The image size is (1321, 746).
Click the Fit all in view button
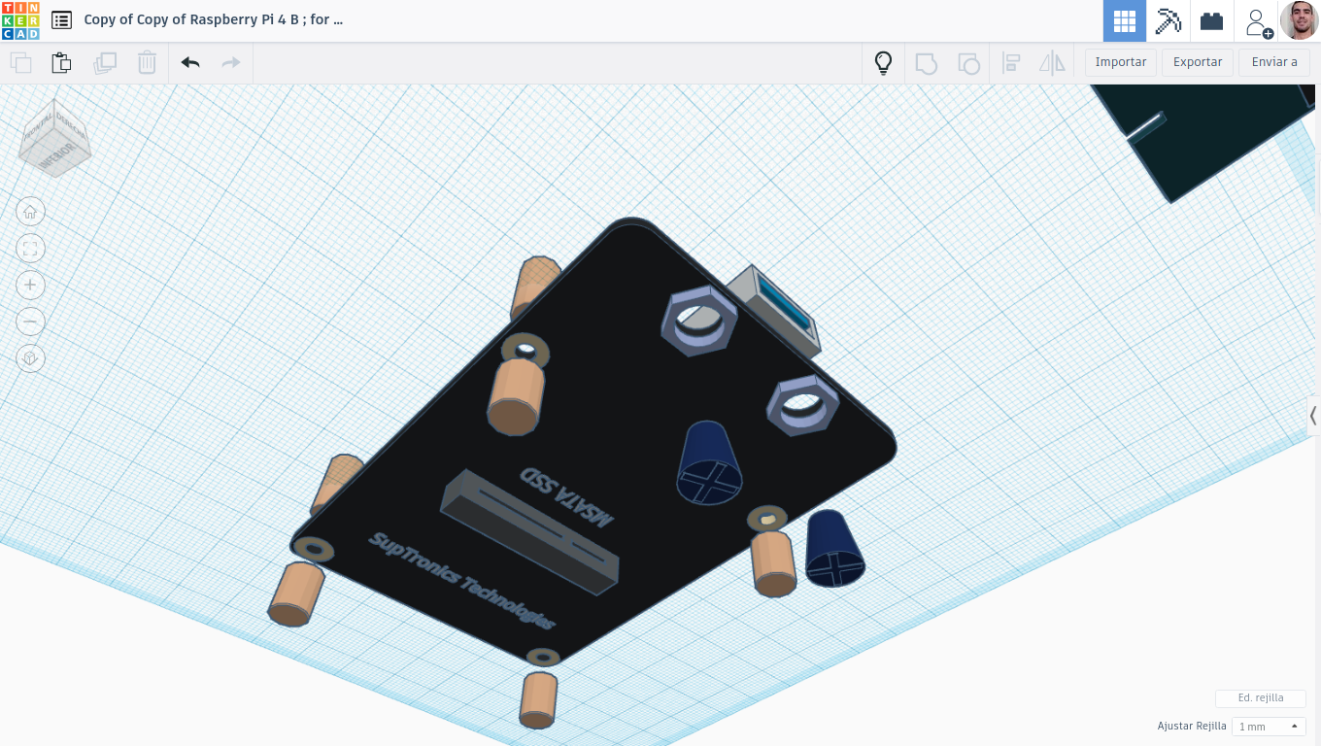[x=30, y=249]
